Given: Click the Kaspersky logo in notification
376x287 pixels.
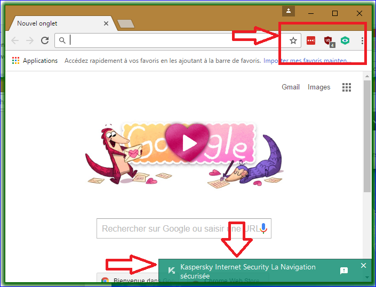Looking at the screenshot, I should pyautogui.click(x=171, y=270).
